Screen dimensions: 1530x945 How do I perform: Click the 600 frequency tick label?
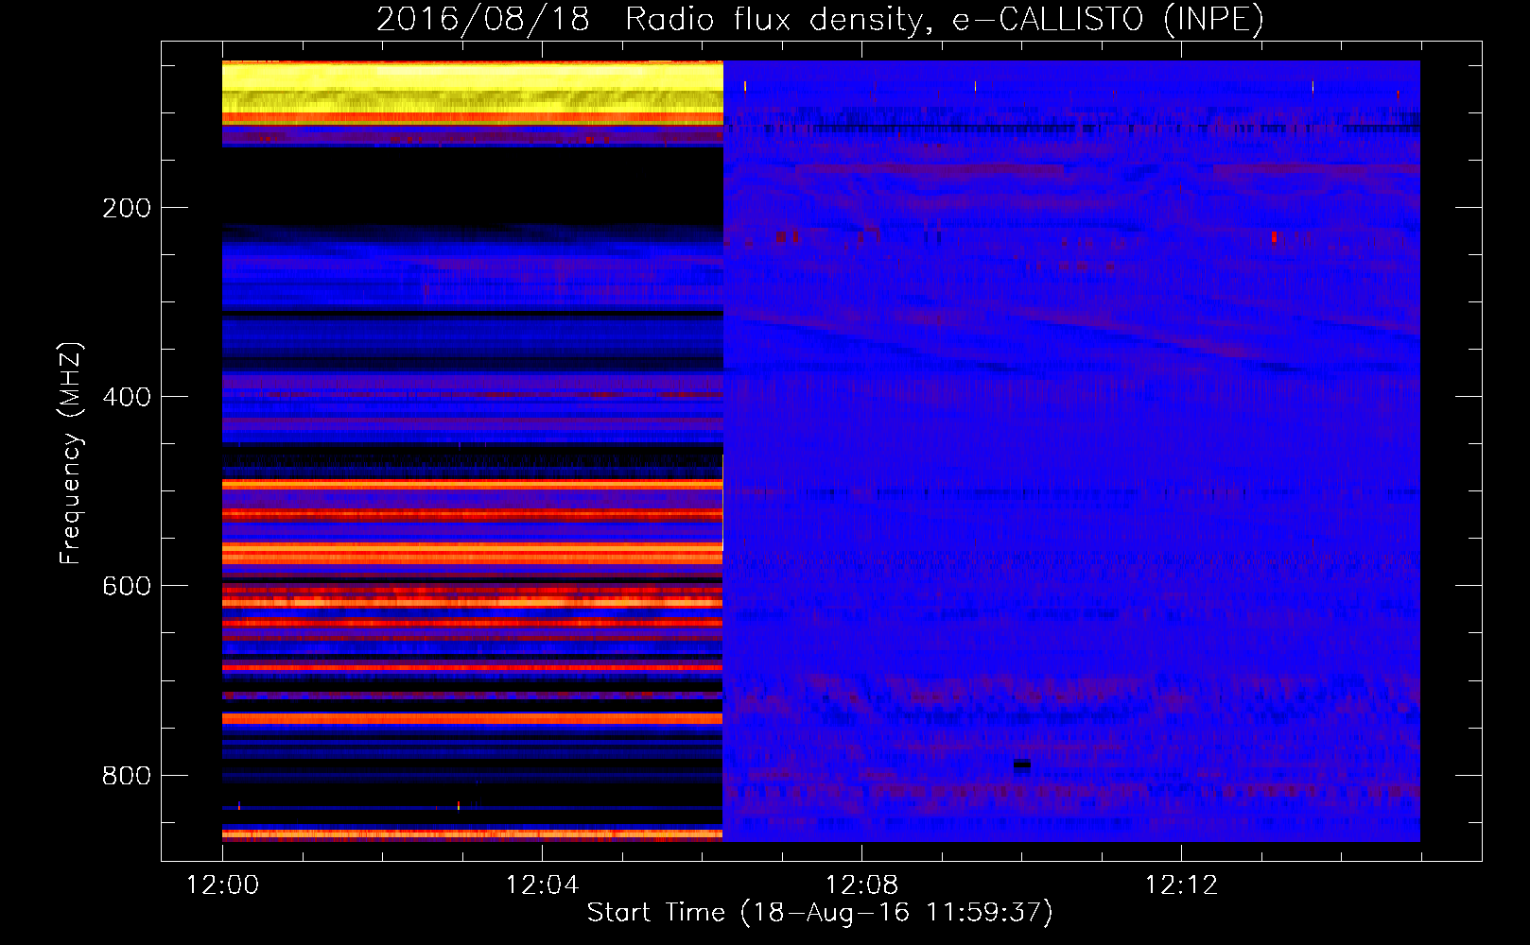click(127, 586)
